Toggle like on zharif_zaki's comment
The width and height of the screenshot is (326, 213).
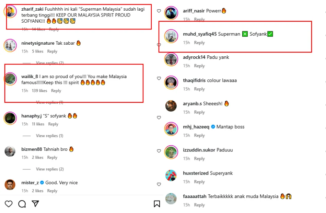(159, 11)
